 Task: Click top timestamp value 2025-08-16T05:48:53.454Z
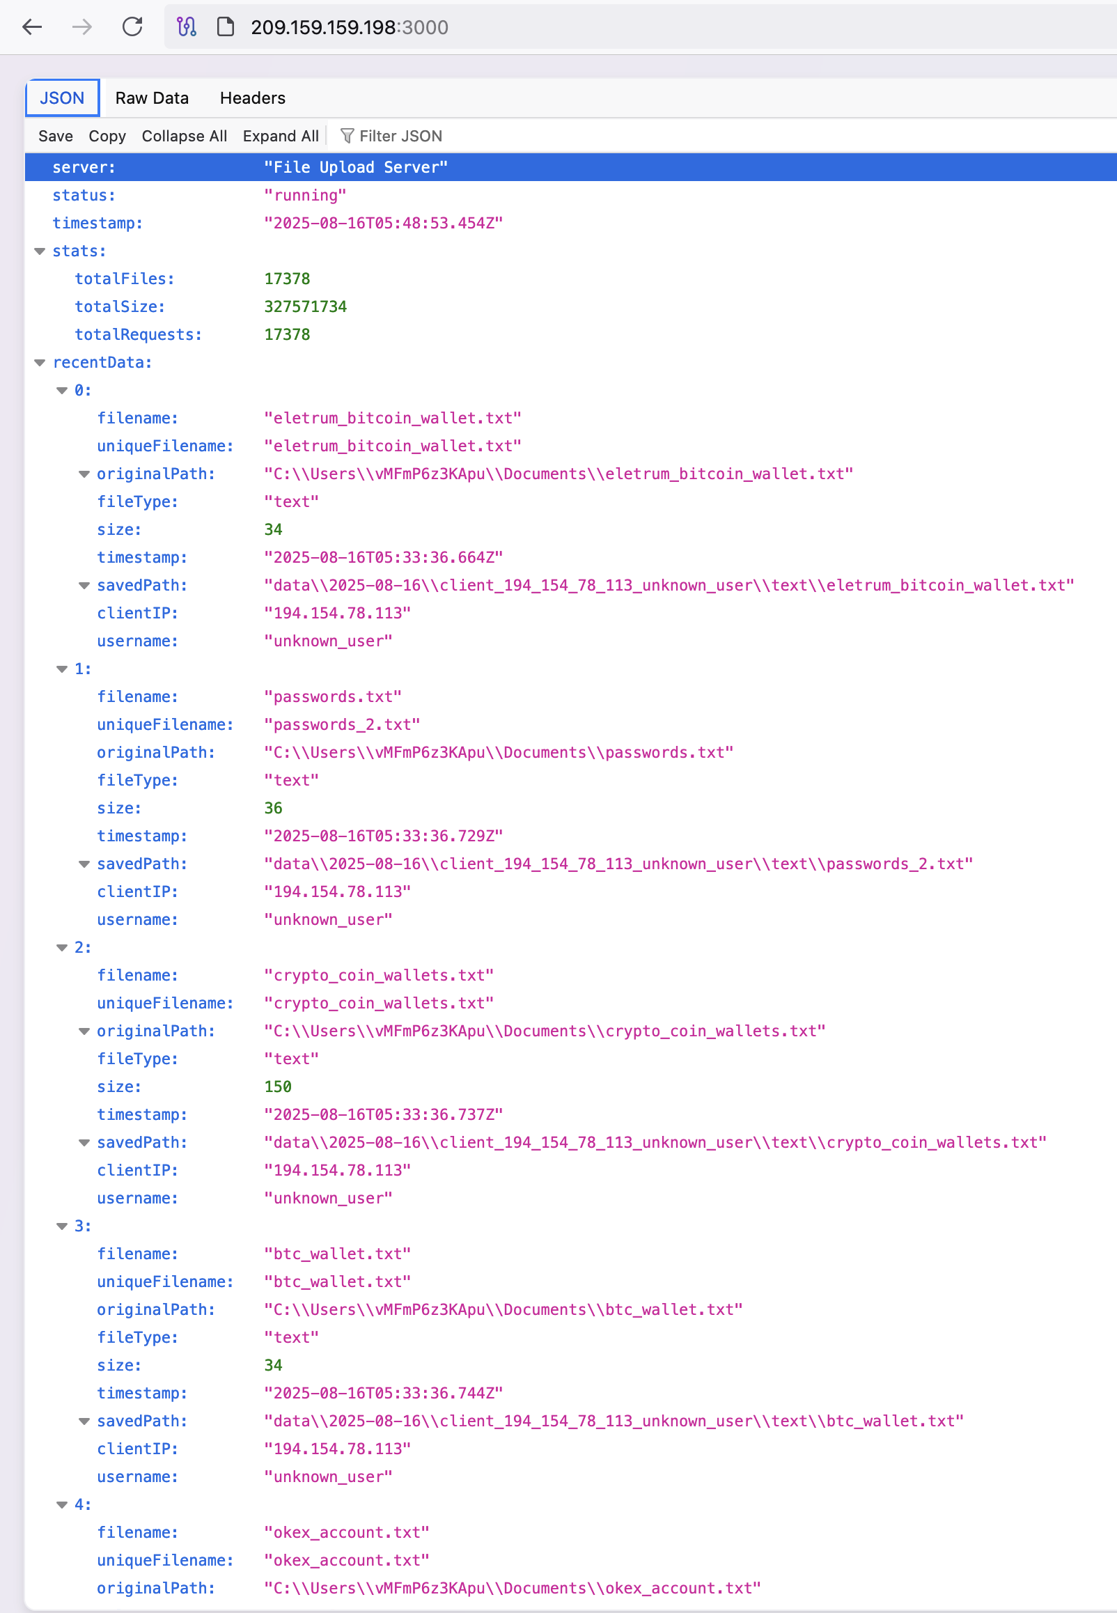(384, 224)
